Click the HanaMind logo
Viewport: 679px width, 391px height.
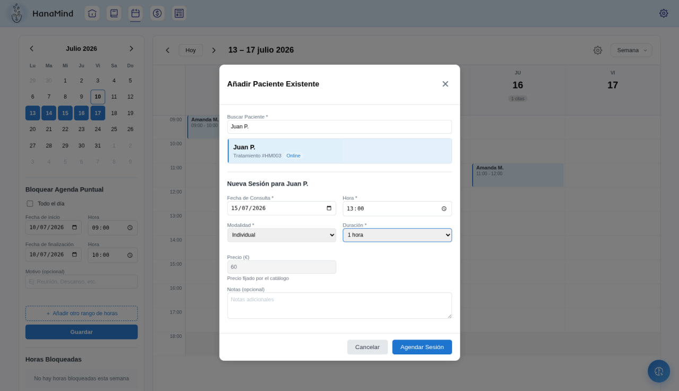(x=17, y=13)
